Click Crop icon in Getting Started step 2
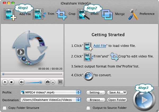159x112 pixels. (x=114, y=57)
